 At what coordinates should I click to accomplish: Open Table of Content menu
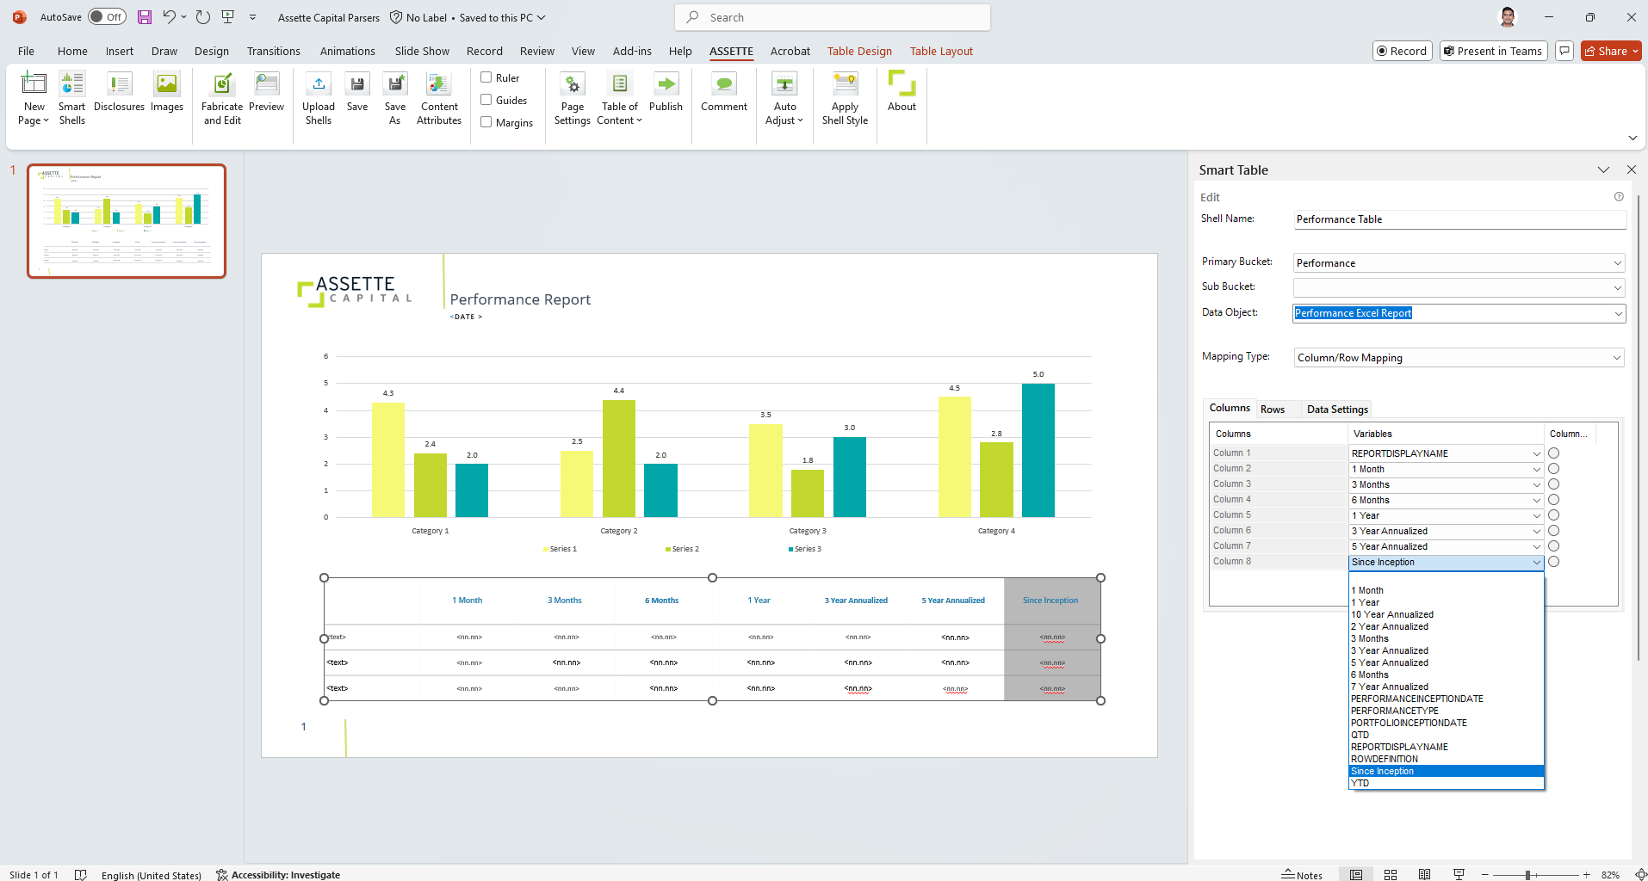620,99
